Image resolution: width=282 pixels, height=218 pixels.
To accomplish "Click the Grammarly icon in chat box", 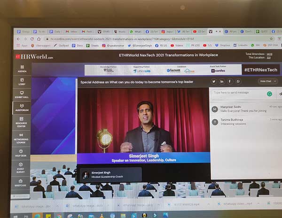I will [269, 93].
